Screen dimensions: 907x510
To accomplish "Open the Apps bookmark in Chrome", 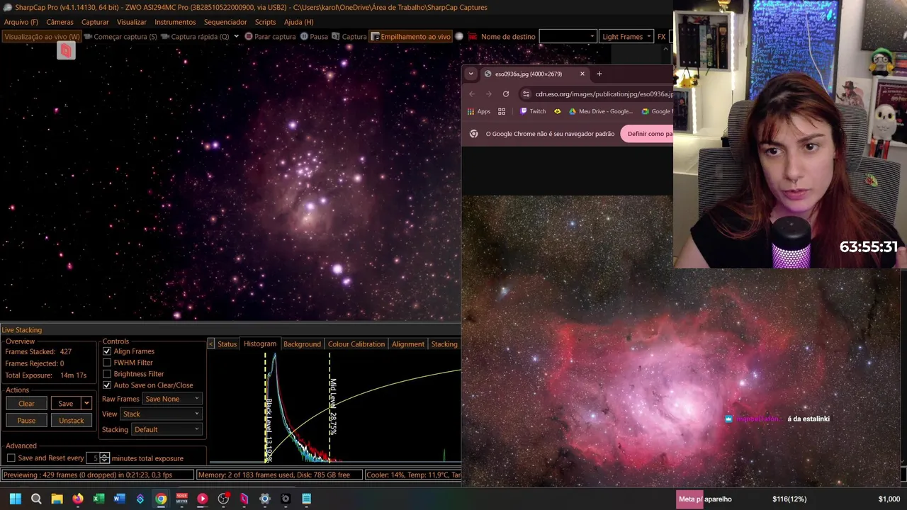I will pyautogui.click(x=479, y=111).
